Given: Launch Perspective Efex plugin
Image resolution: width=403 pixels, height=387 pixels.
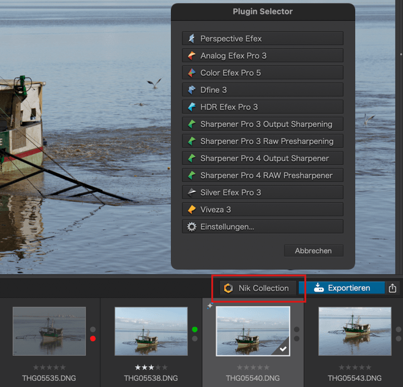Looking at the screenshot, I should [262, 39].
